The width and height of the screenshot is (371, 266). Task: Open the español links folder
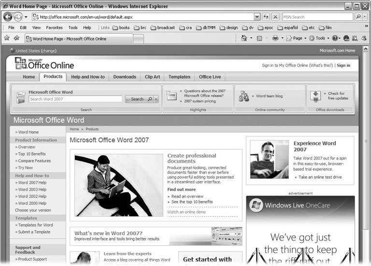287,28
